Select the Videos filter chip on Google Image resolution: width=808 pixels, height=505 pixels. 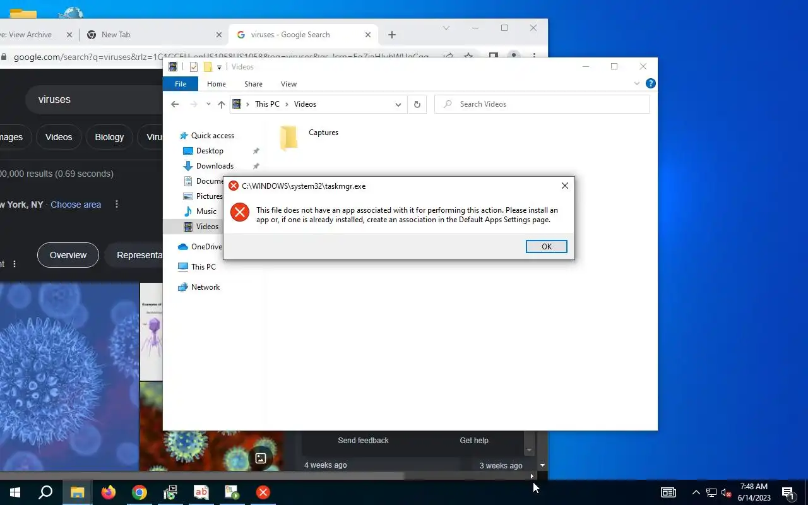[x=59, y=137]
